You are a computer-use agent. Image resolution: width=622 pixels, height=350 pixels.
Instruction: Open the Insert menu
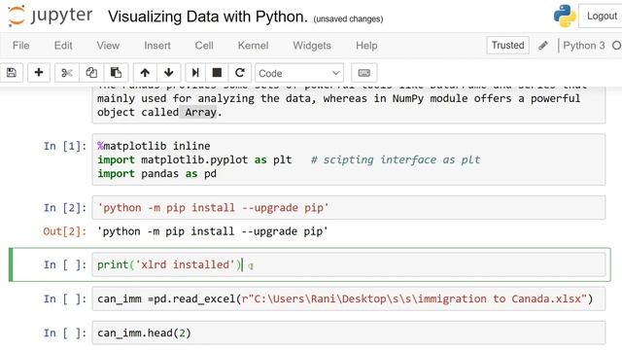157,46
